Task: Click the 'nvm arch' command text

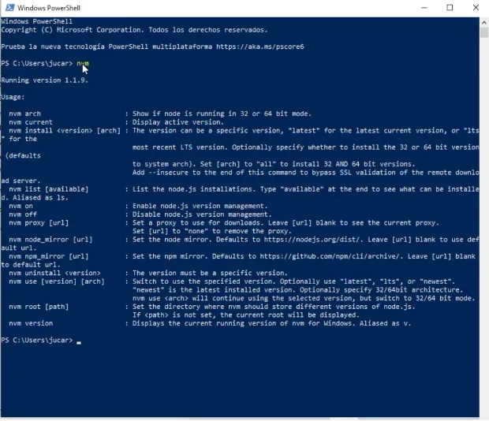Action: [24, 114]
